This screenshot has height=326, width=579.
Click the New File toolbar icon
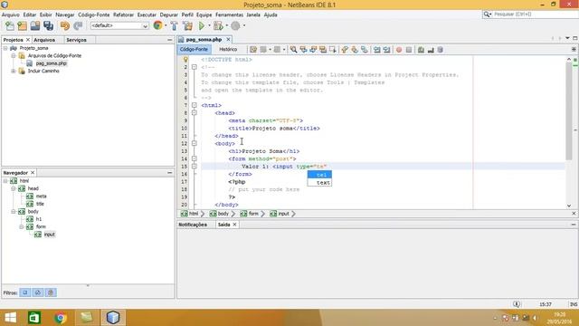click(10, 25)
